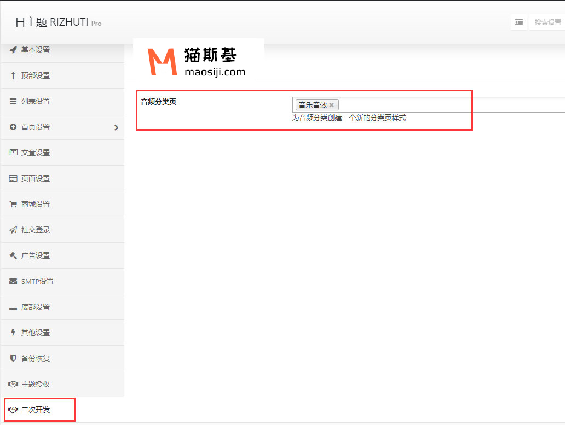Select the 二次开发 menu item
Viewport: 565px width, 425px height.
pos(36,410)
